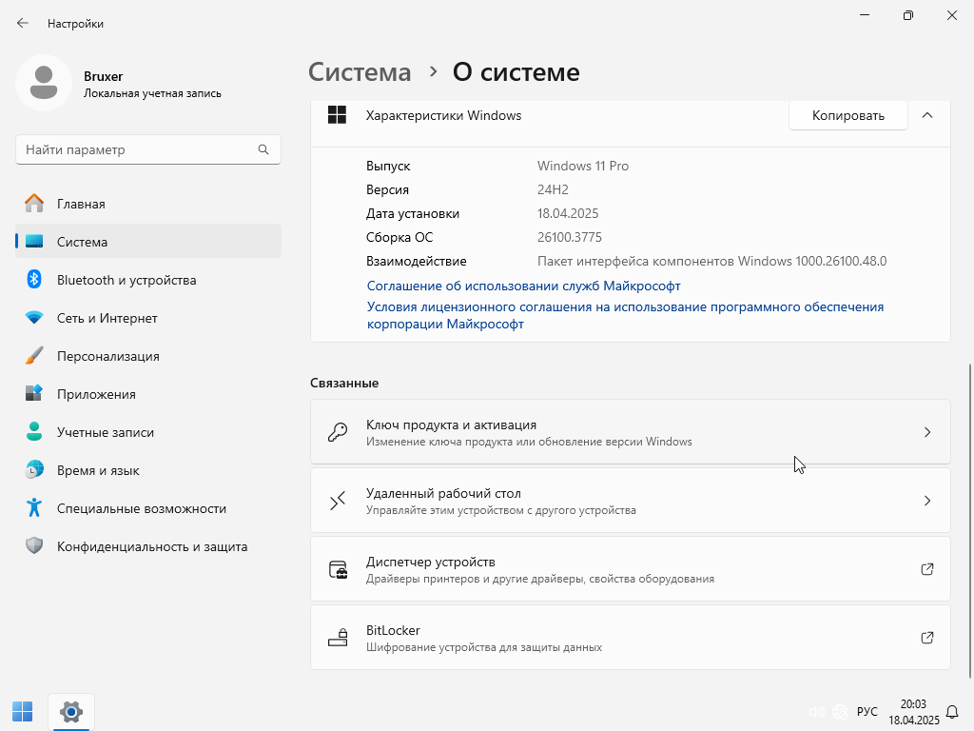Open the Диспетчер устройств card

[631, 569]
